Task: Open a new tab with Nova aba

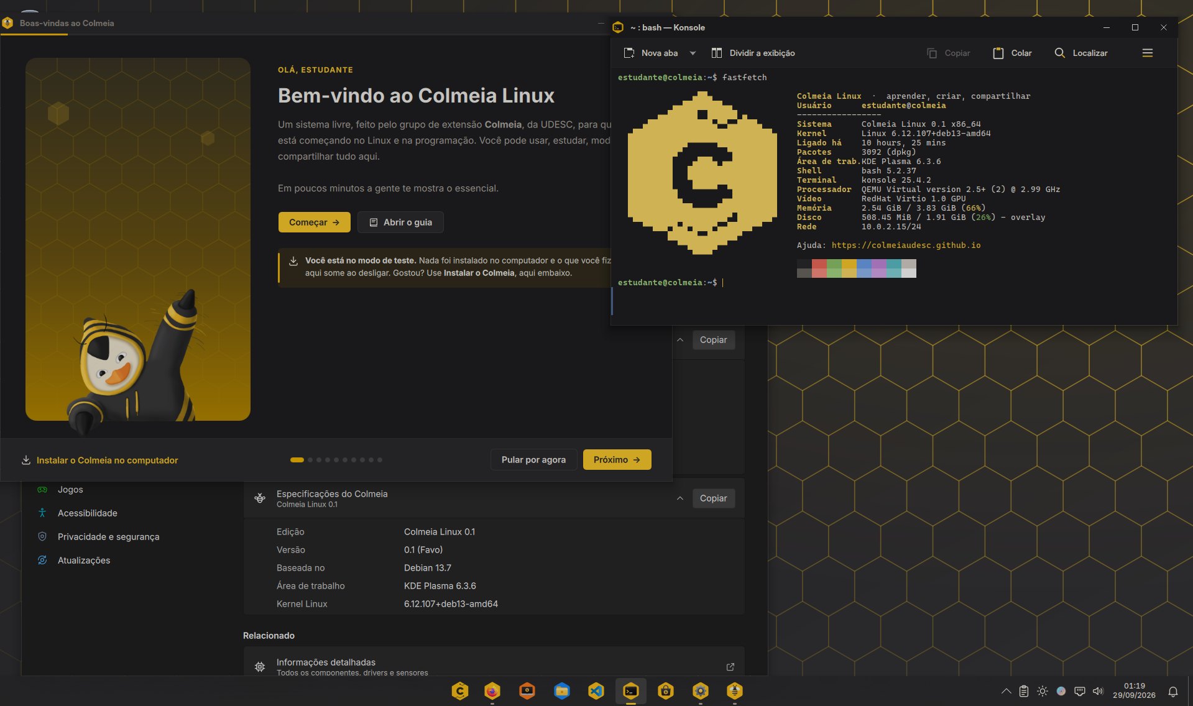Action: pyautogui.click(x=651, y=53)
